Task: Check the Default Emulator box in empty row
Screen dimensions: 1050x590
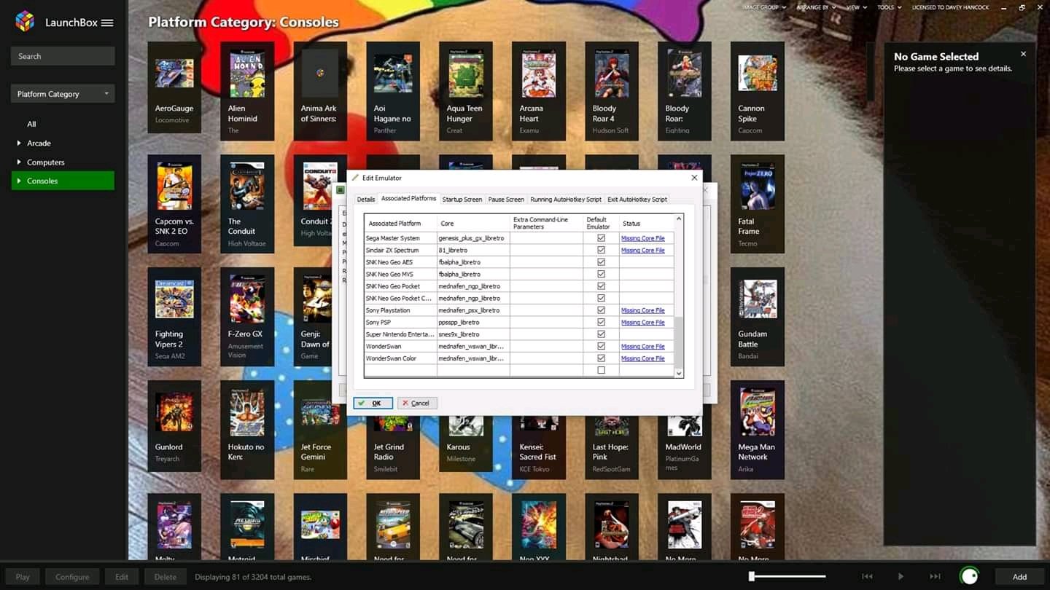Action: (601, 370)
